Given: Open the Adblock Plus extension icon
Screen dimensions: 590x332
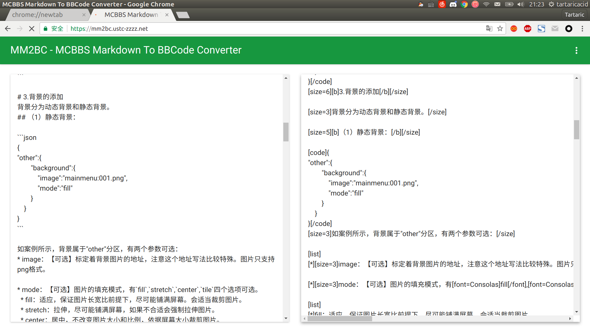Looking at the screenshot, I should pyautogui.click(x=528, y=29).
